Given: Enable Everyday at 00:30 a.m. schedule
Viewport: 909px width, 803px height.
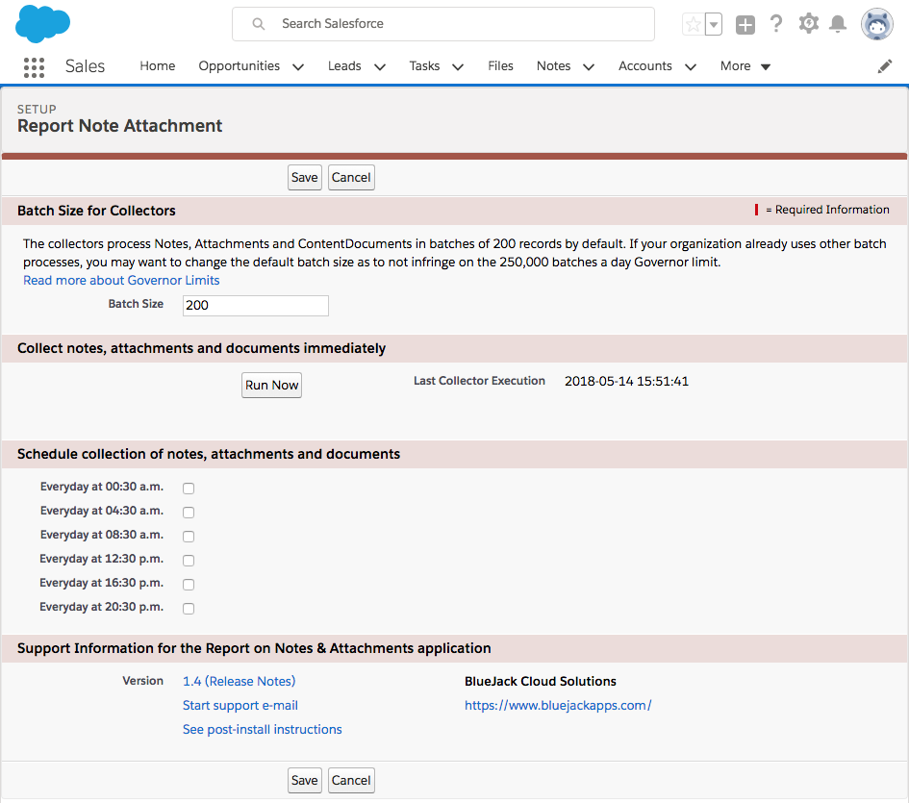Looking at the screenshot, I should [x=189, y=489].
